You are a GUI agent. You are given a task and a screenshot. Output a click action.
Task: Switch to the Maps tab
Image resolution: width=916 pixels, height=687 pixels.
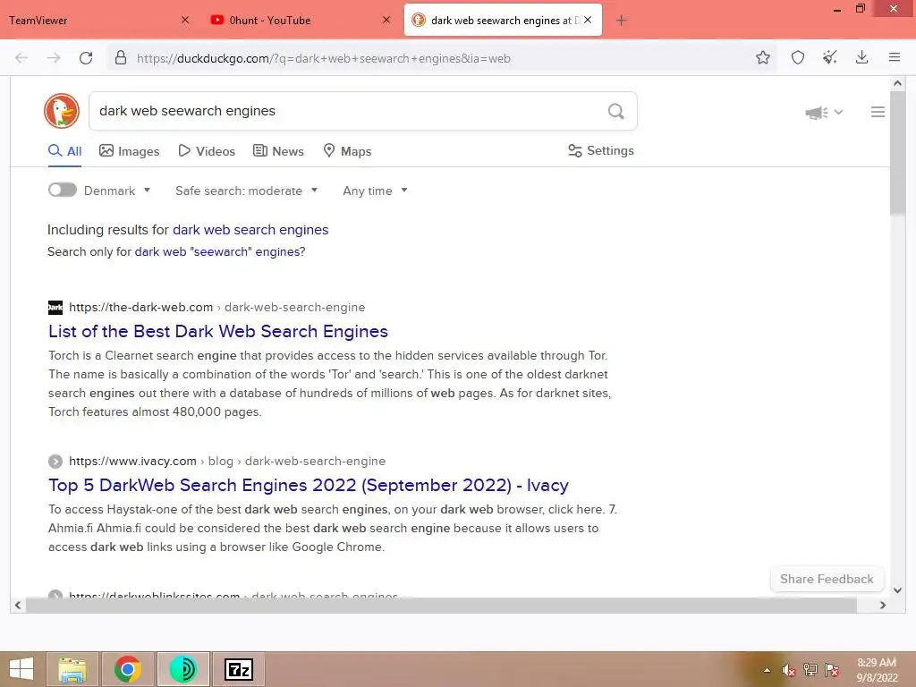coord(347,151)
